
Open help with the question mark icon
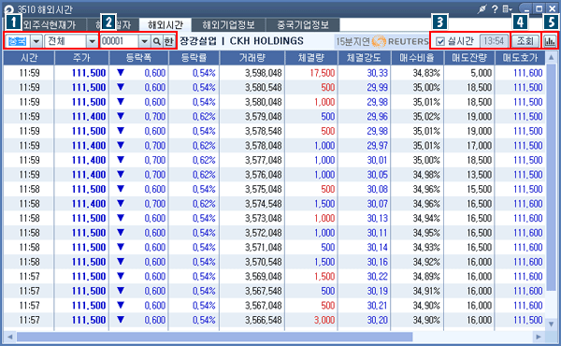495,9
